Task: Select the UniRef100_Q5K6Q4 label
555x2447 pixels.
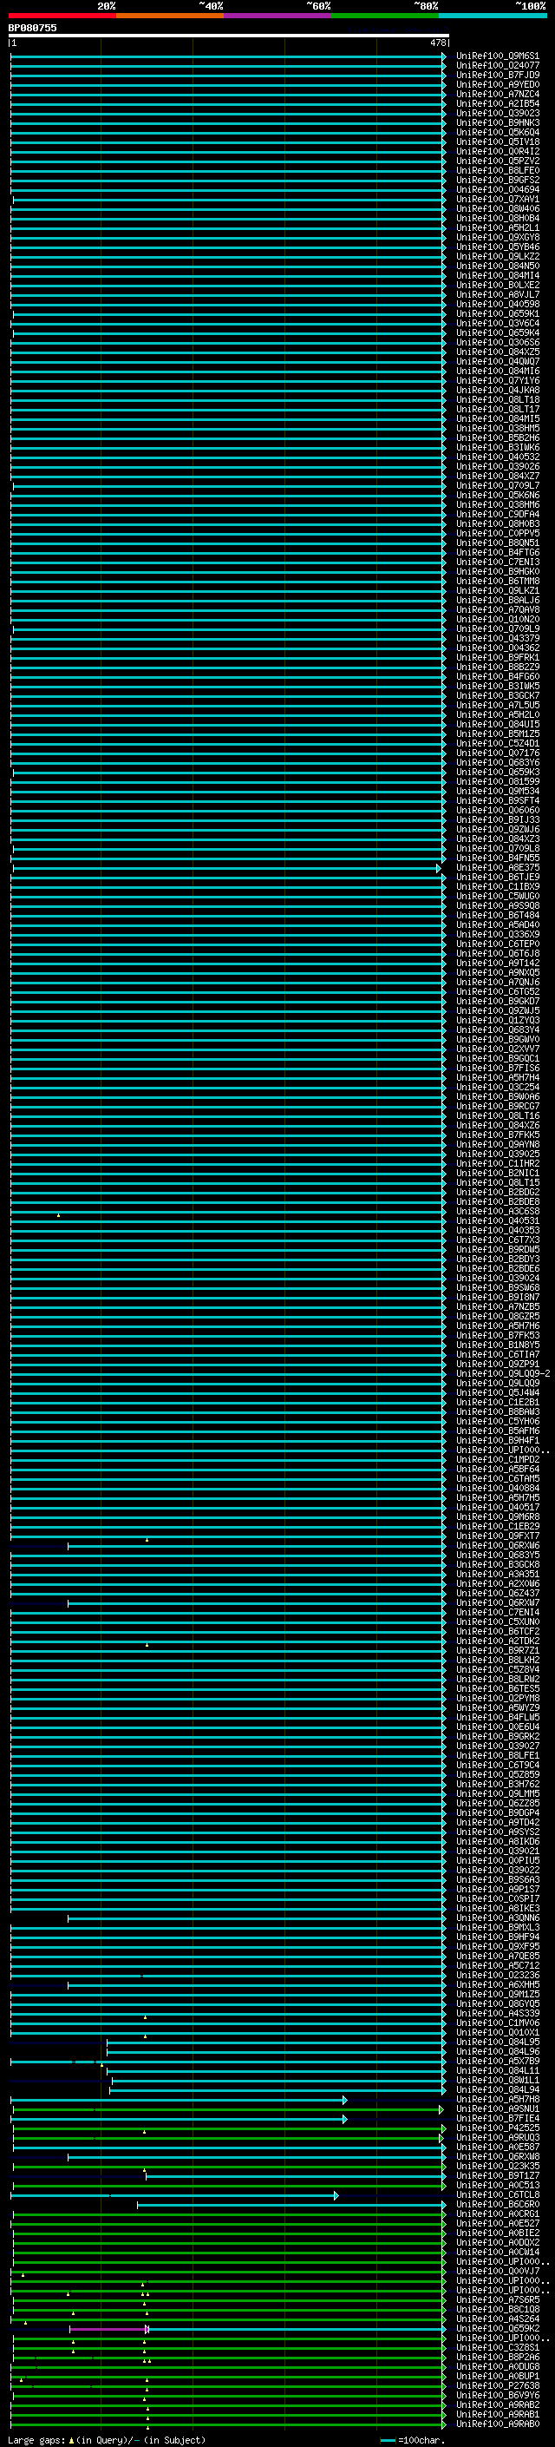Action: click(498, 132)
